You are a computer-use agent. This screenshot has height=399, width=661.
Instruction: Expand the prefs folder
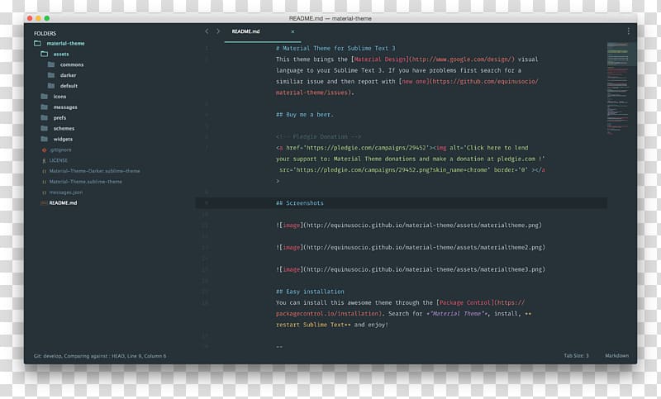(x=59, y=117)
